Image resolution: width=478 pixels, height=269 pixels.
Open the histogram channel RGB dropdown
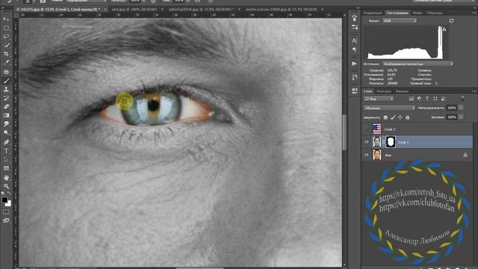400,21
